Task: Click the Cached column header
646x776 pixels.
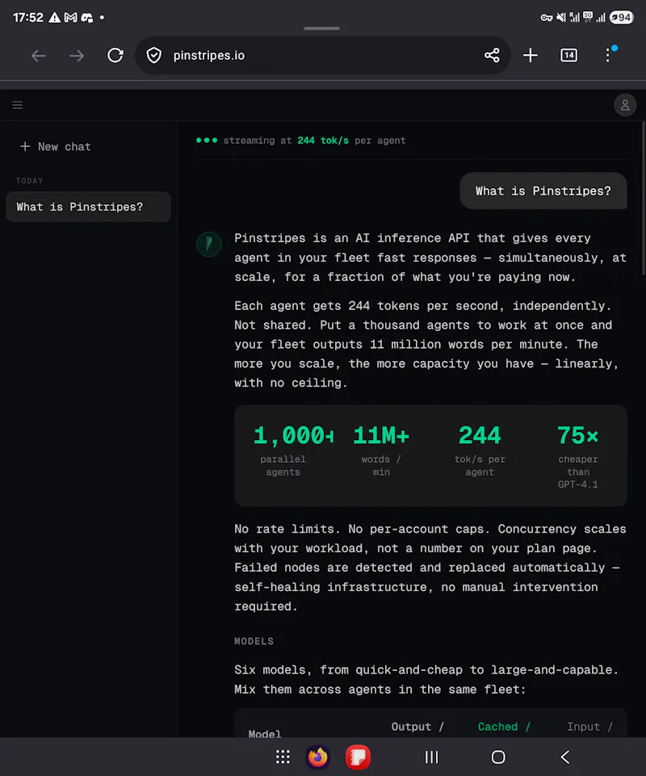Action: [x=504, y=727]
